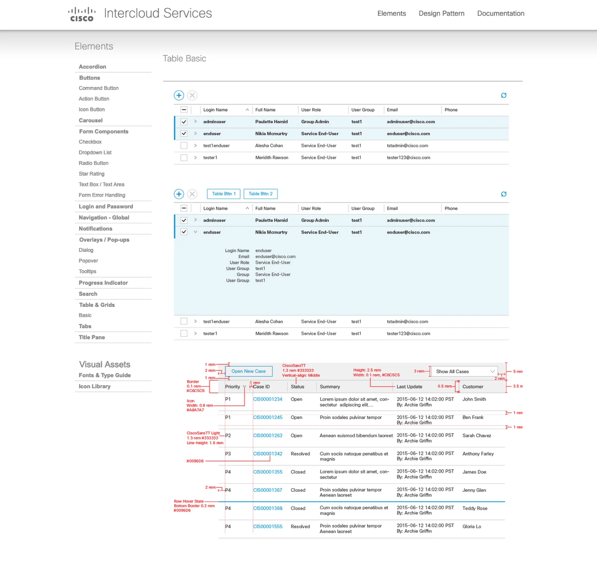Select Form Error Handling in the sidebar
The width and height of the screenshot is (597, 583).
coord(102,195)
